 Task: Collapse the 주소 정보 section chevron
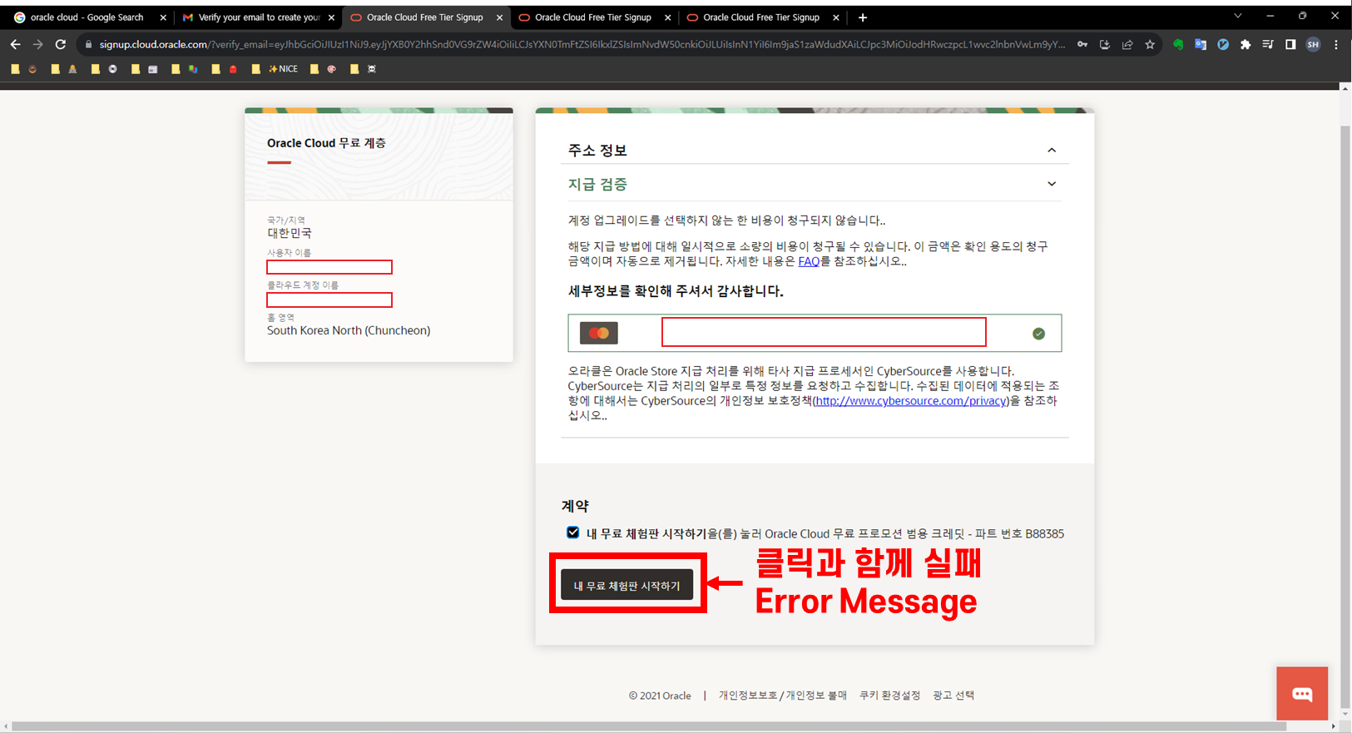pyautogui.click(x=1052, y=151)
